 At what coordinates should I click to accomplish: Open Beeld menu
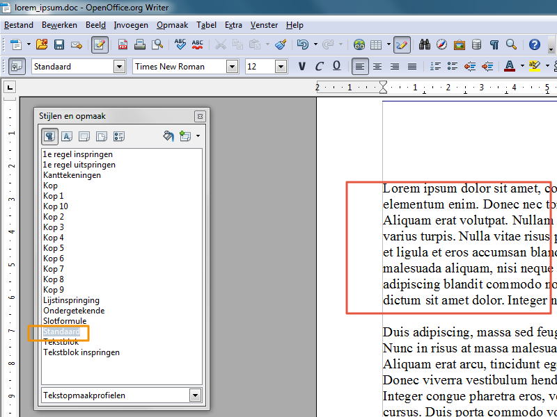95,25
